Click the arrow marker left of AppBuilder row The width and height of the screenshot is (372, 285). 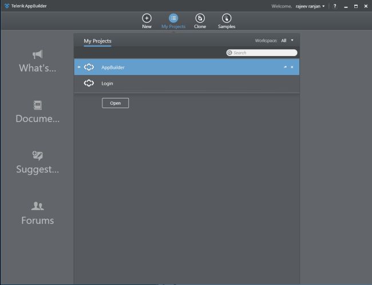(x=79, y=67)
